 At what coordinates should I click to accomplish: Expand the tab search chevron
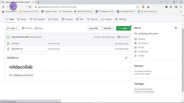coord(161,2)
